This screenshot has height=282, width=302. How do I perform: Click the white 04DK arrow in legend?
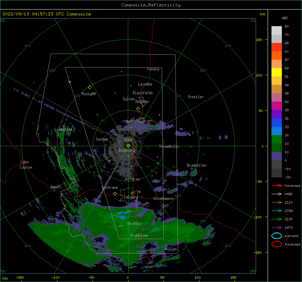[276, 194]
